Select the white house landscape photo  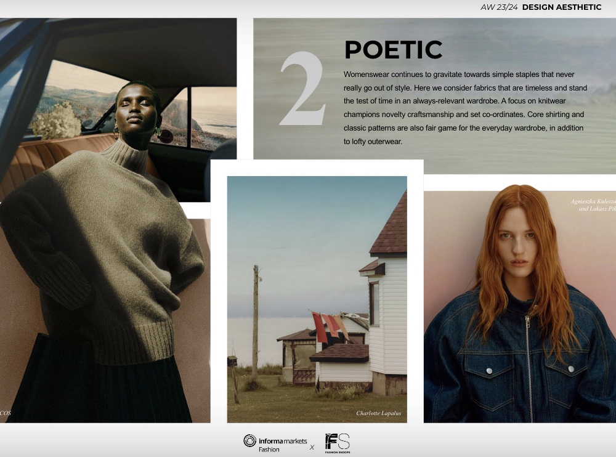point(317,299)
